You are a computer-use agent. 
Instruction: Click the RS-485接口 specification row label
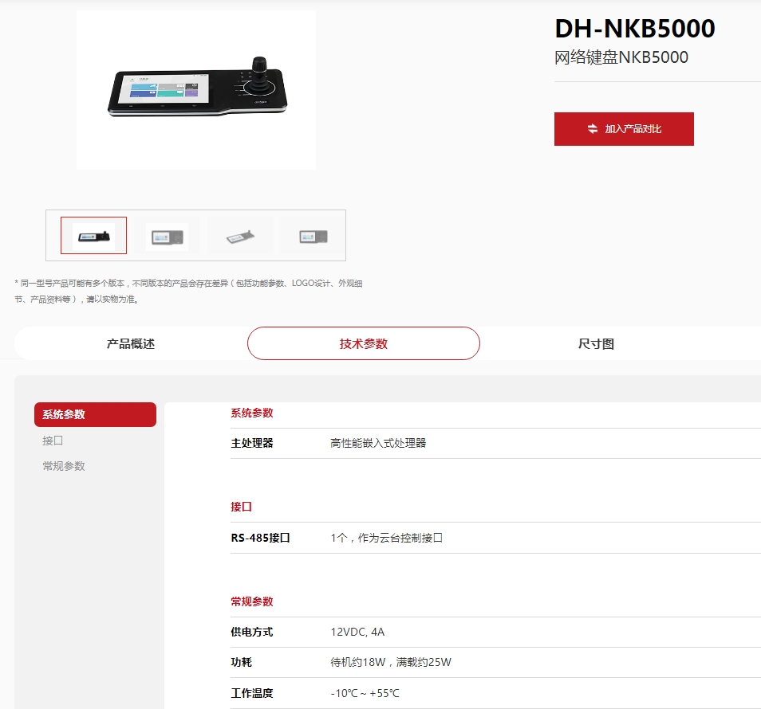pos(261,538)
